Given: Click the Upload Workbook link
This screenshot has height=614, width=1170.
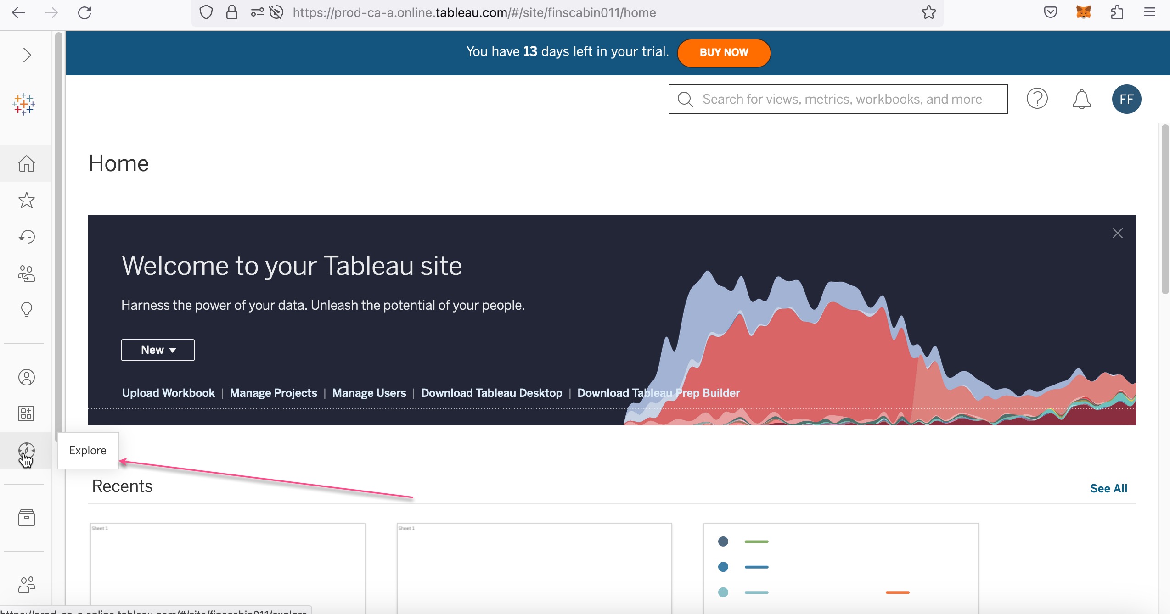Looking at the screenshot, I should tap(168, 393).
